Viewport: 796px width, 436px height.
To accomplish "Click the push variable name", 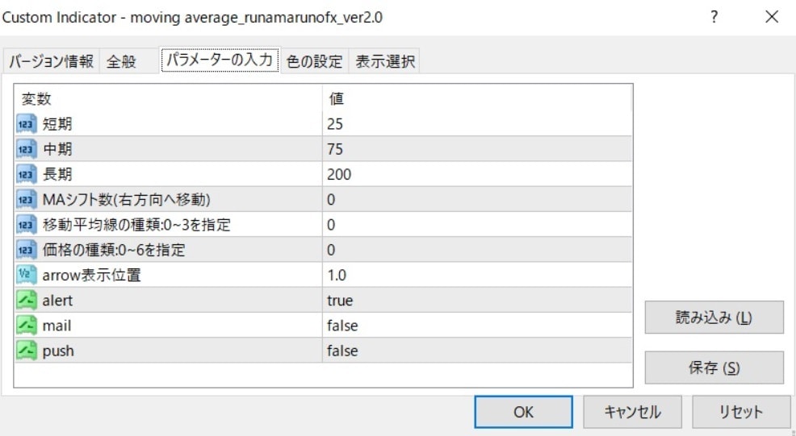I will pos(58,351).
